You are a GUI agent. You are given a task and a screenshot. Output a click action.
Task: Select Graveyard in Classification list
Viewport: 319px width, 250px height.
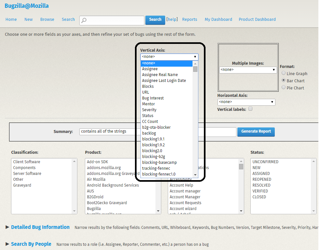click(41, 185)
